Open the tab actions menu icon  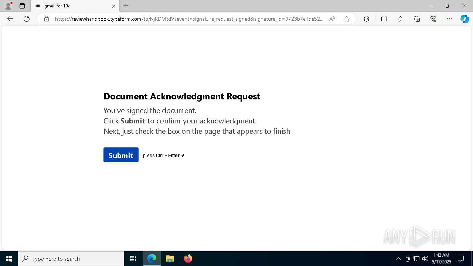(x=22, y=6)
